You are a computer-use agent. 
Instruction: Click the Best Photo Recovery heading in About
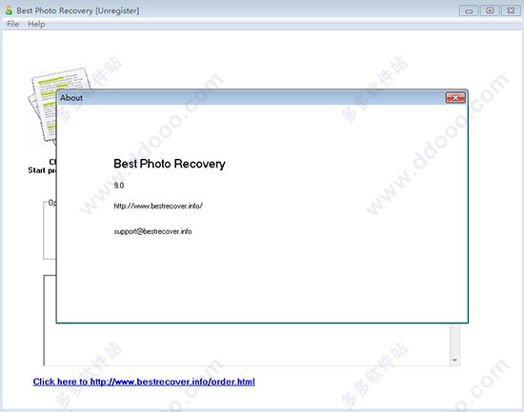[x=170, y=164]
